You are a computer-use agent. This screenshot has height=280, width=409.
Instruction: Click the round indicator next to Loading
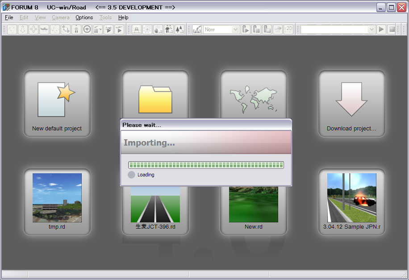pos(131,175)
